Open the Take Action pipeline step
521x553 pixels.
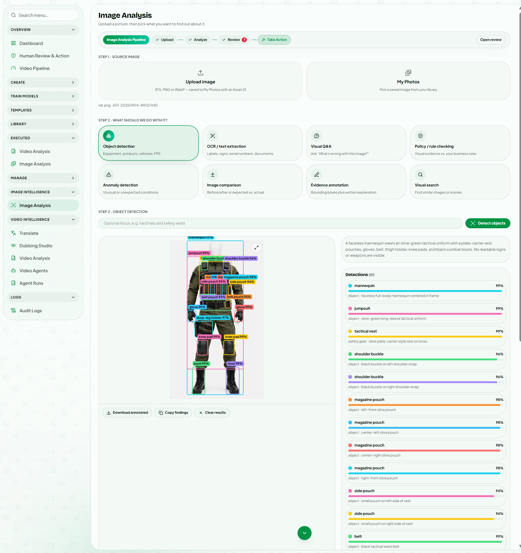click(274, 40)
